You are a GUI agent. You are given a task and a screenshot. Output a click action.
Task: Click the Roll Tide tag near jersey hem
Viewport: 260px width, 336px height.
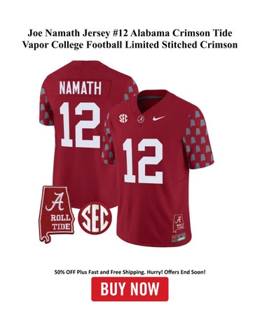point(178,223)
